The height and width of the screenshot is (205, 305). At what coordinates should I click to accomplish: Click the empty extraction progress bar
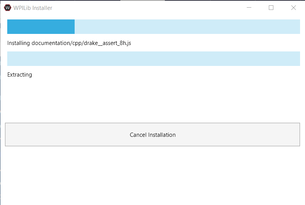pos(153,59)
